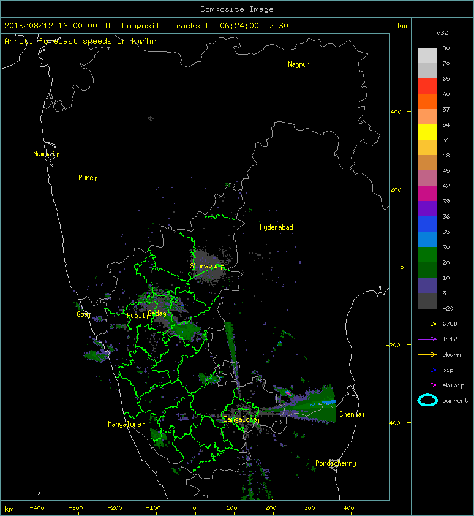Click the eb+bip legend label
The height and width of the screenshot is (516, 474).
click(453, 385)
